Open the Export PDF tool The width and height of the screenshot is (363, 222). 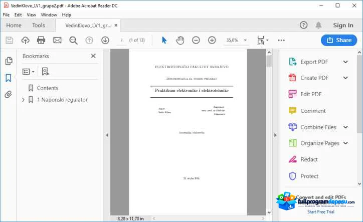[314, 62]
